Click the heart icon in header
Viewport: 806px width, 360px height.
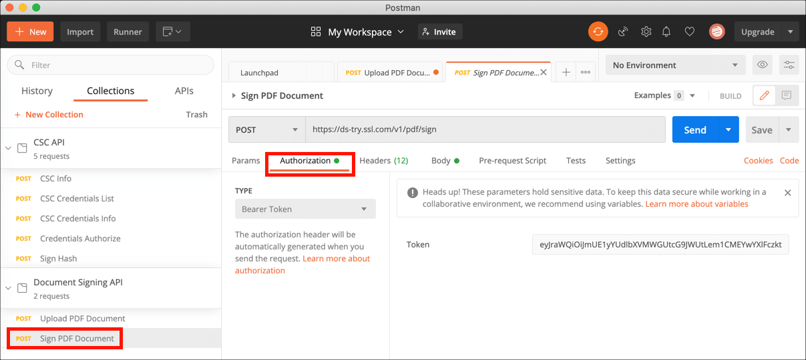point(690,31)
